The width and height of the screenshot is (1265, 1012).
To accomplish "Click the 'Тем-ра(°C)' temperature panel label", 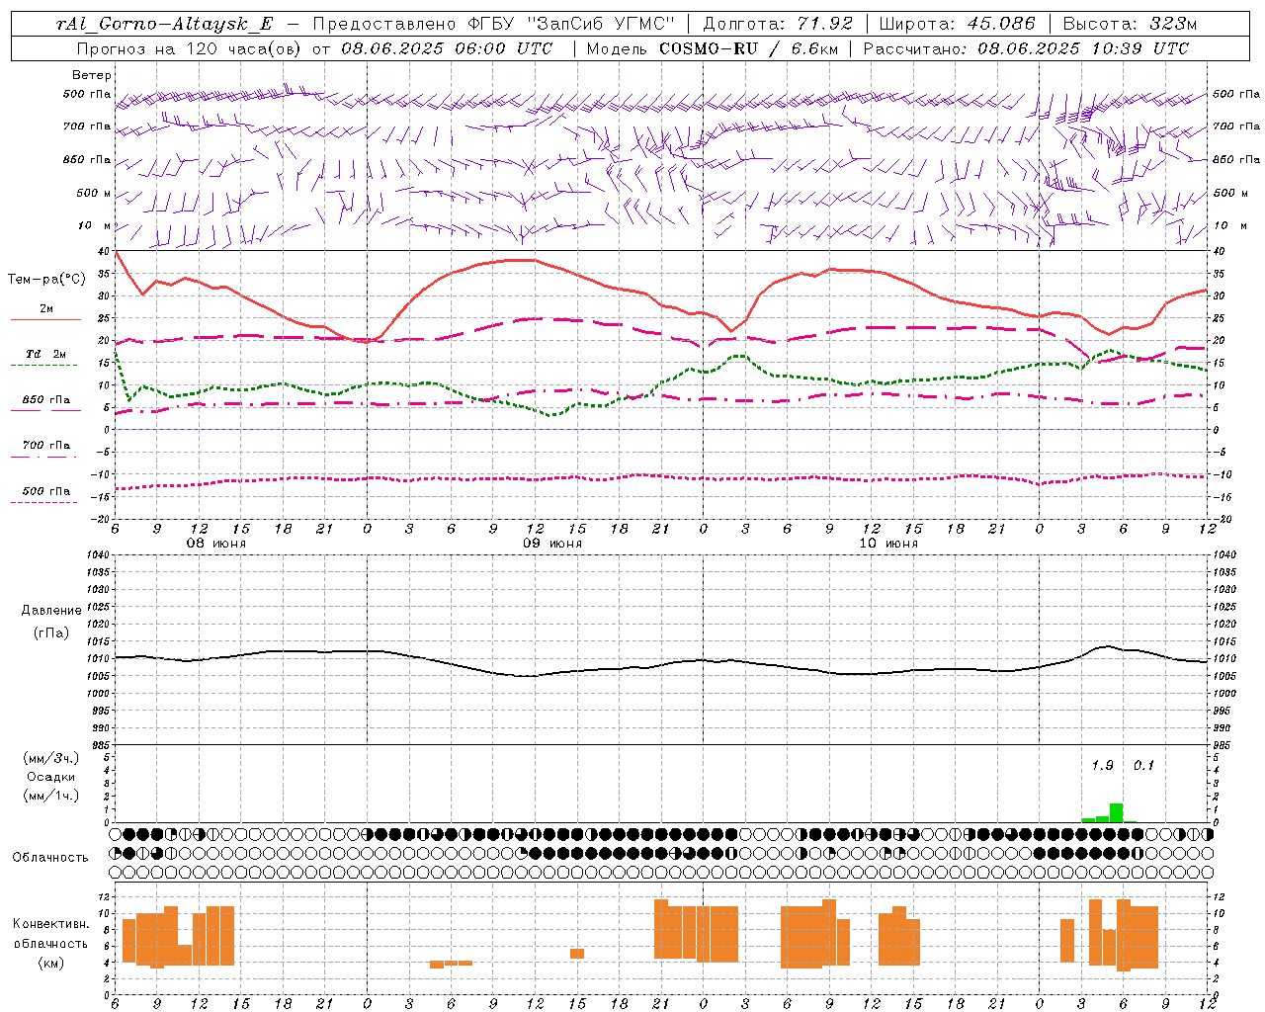I will click(x=46, y=280).
